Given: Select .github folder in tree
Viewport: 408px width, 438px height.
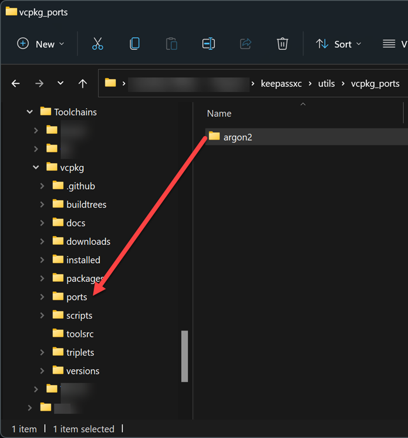Looking at the screenshot, I should pos(80,186).
